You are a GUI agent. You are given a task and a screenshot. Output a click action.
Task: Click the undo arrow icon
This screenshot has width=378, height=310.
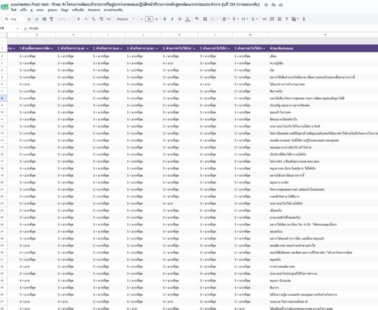[x=29, y=19]
